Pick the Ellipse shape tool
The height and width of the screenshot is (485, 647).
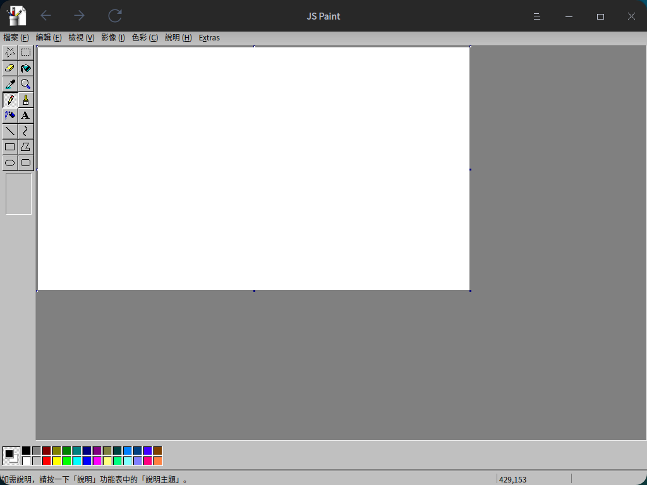[10, 163]
